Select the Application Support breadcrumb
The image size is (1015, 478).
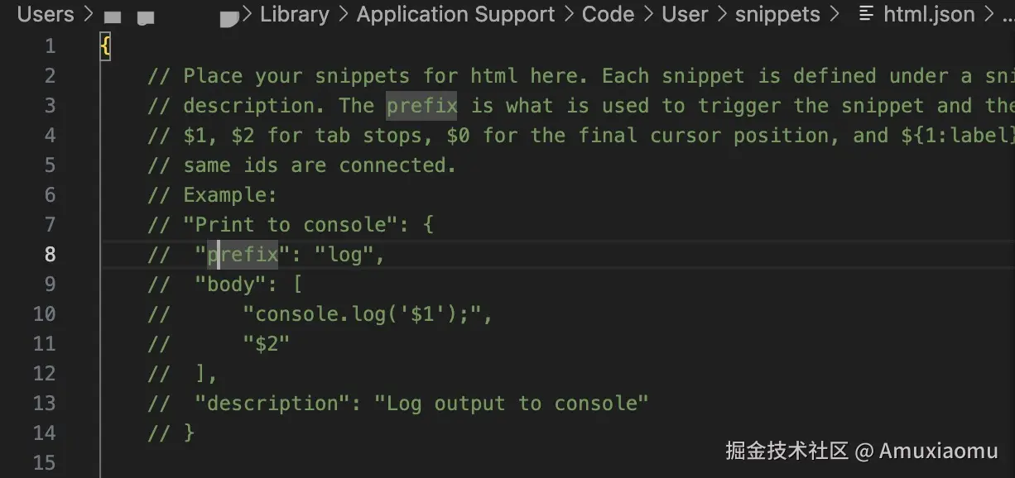455,14
